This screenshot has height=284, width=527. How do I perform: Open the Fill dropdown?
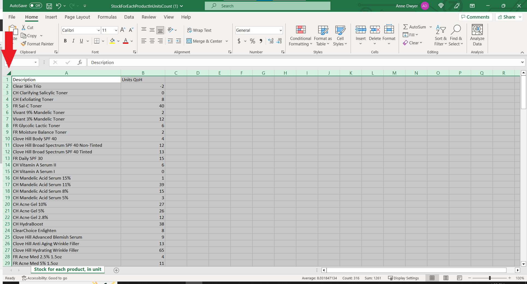[411, 35]
